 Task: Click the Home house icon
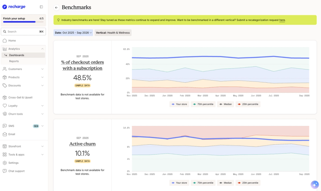click(4, 41)
